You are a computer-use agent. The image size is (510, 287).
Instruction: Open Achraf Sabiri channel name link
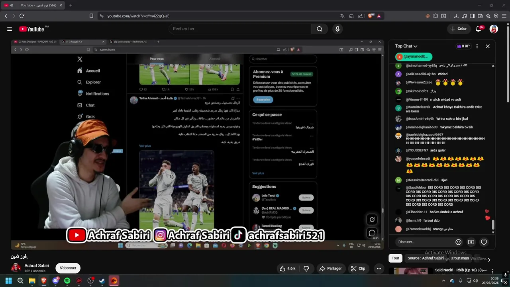[37, 265]
